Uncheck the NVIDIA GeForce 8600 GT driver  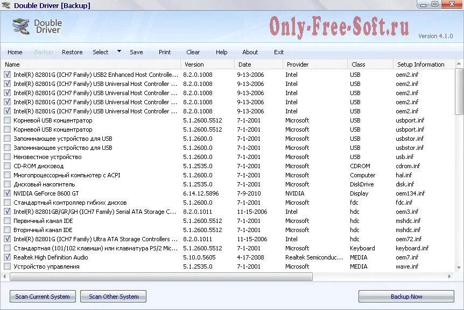[x=8, y=193]
